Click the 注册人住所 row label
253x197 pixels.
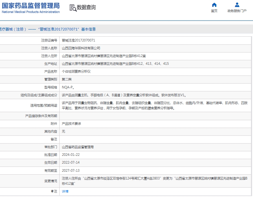point(49,56)
